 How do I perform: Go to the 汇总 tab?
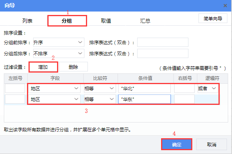[145, 21]
